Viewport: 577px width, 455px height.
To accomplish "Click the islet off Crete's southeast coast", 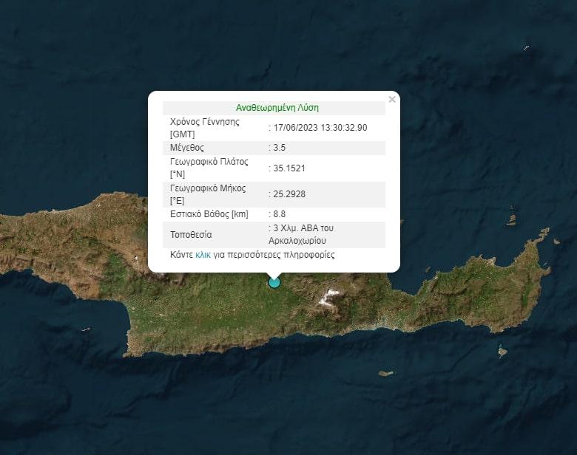I will click(502, 352).
